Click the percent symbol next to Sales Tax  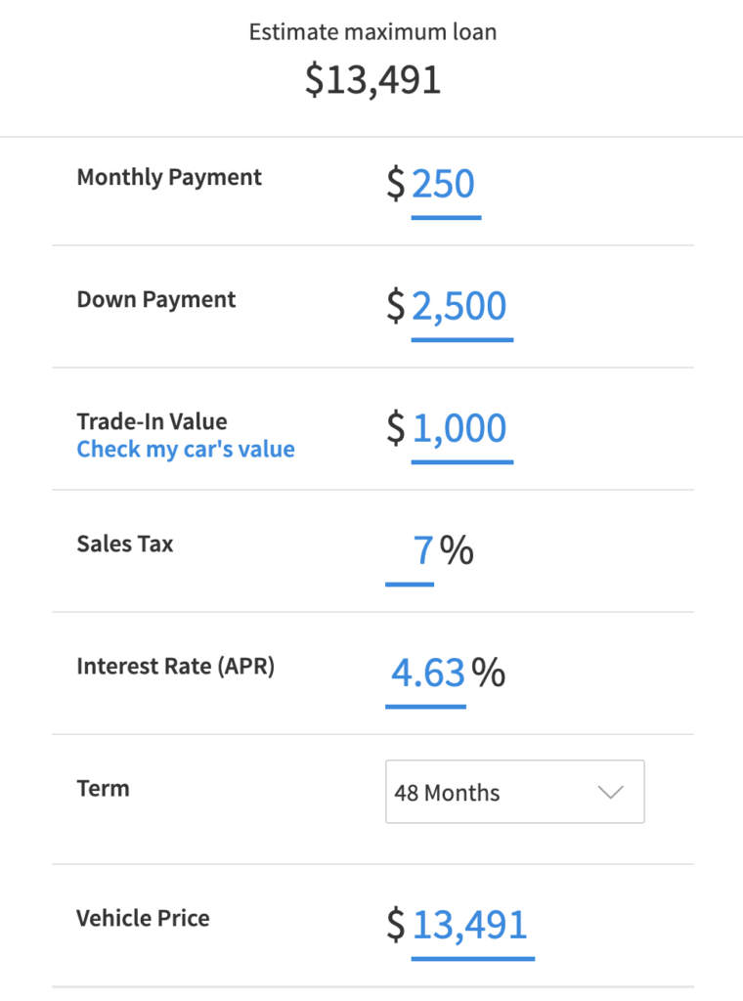click(459, 550)
